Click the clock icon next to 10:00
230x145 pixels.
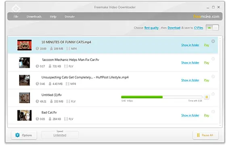(x=37, y=48)
